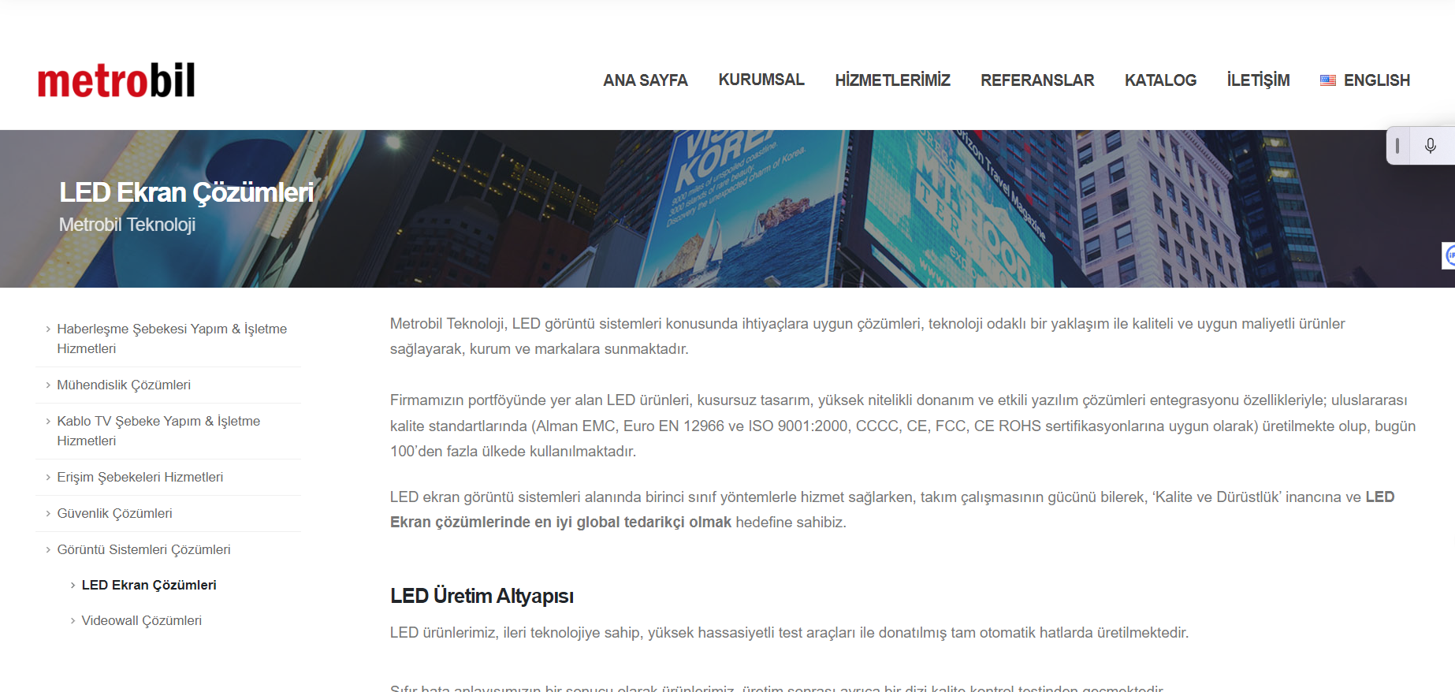Open the KATALOG menu item

1160,80
